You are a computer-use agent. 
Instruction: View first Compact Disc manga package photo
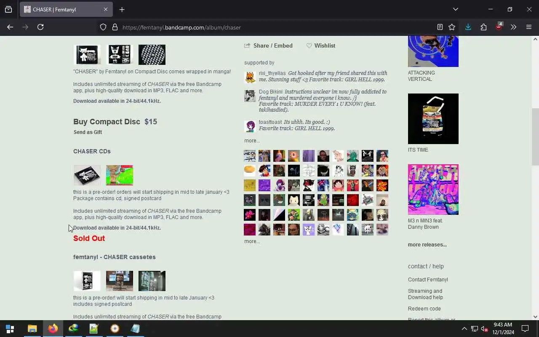[87, 55]
